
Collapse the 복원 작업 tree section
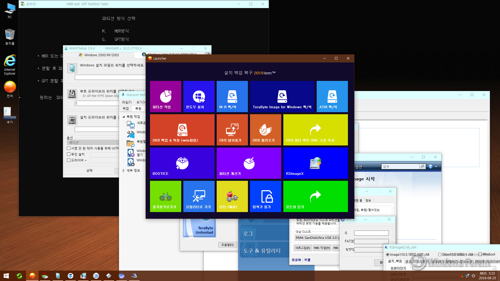[x=124, y=117]
